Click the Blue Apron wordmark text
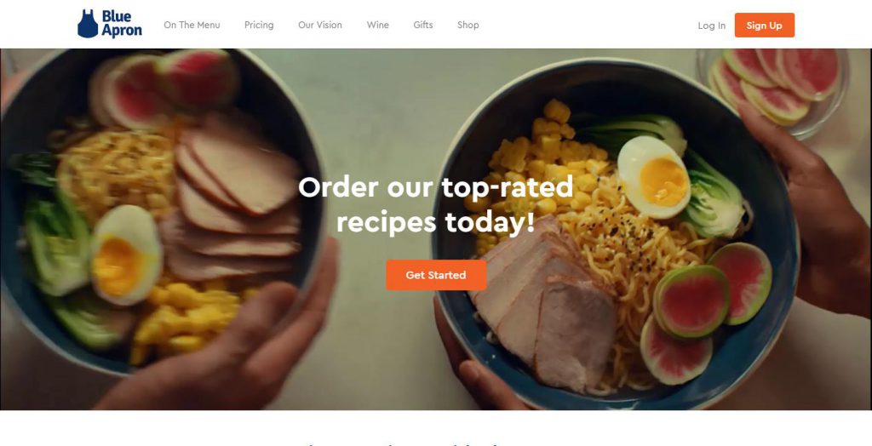 pyautogui.click(x=121, y=24)
